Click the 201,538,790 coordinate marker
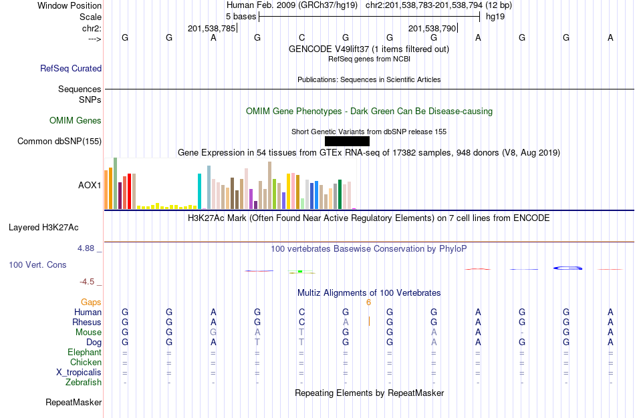The height and width of the screenshot is (418, 635). pos(432,28)
